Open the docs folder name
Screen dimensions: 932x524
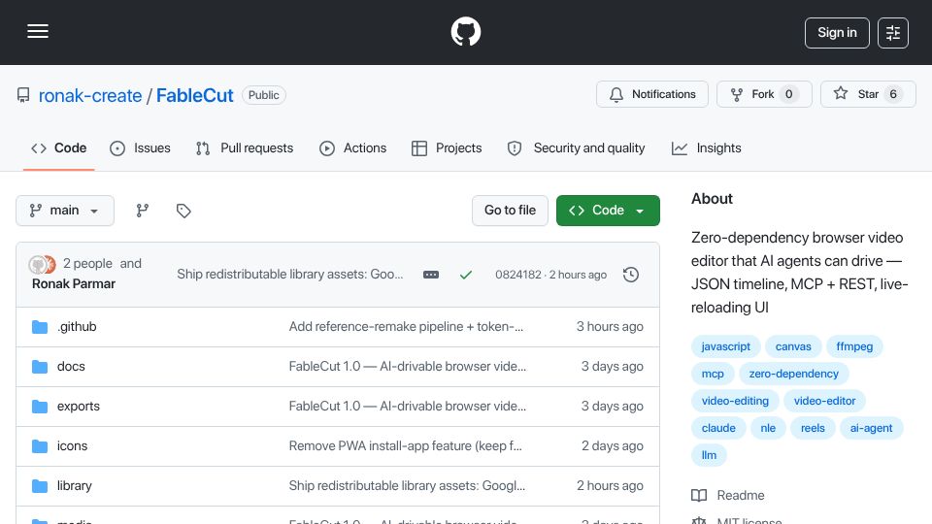(x=71, y=367)
